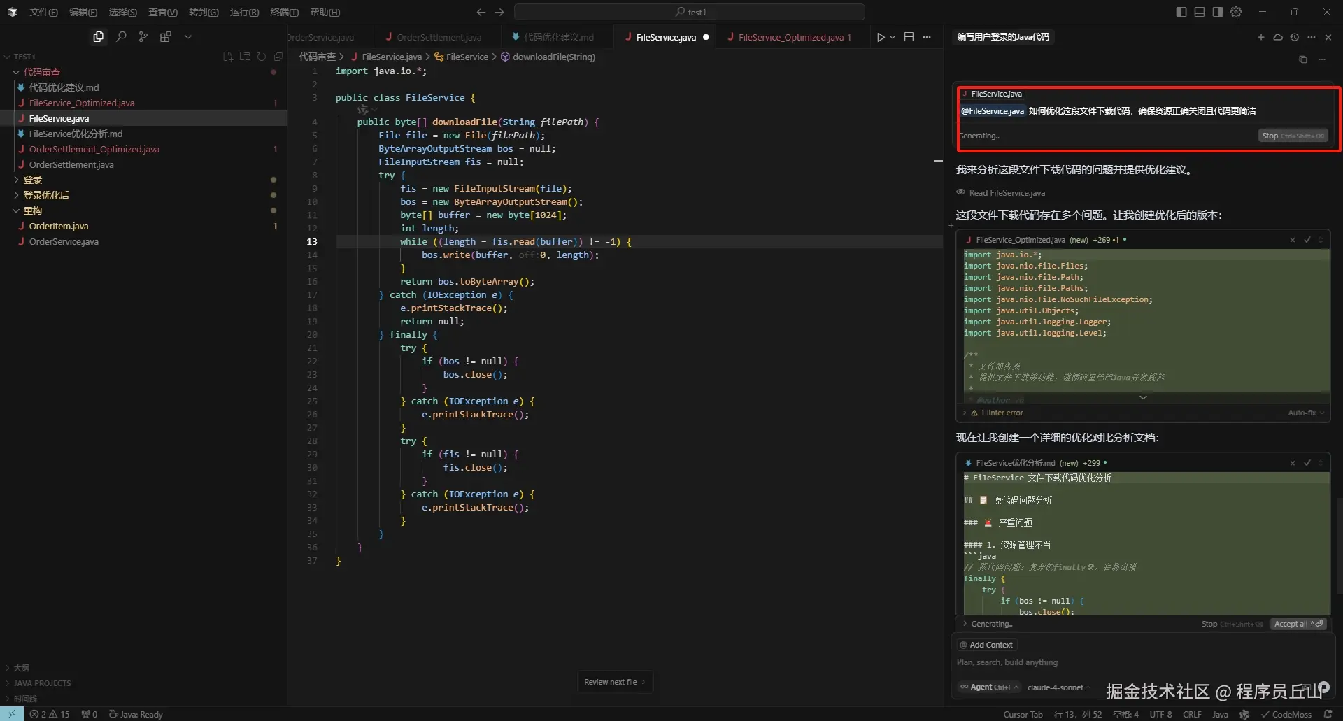The height and width of the screenshot is (721, 1343).
Task: Open the 终端(T) menu
Action: click(284, 12)
